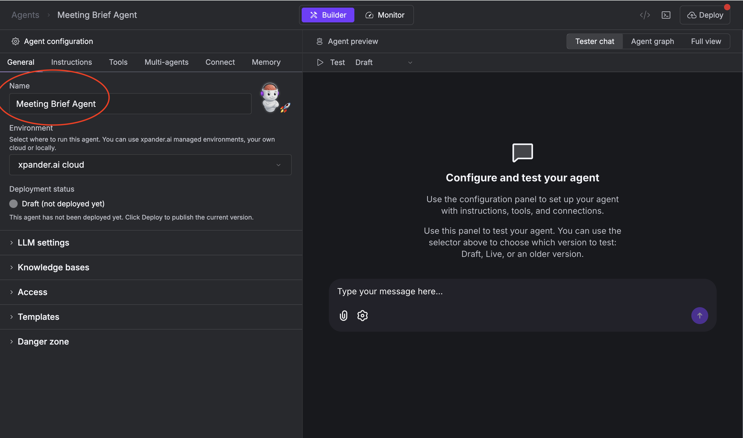Expand the LLM settings section

(x=43, y=243)
